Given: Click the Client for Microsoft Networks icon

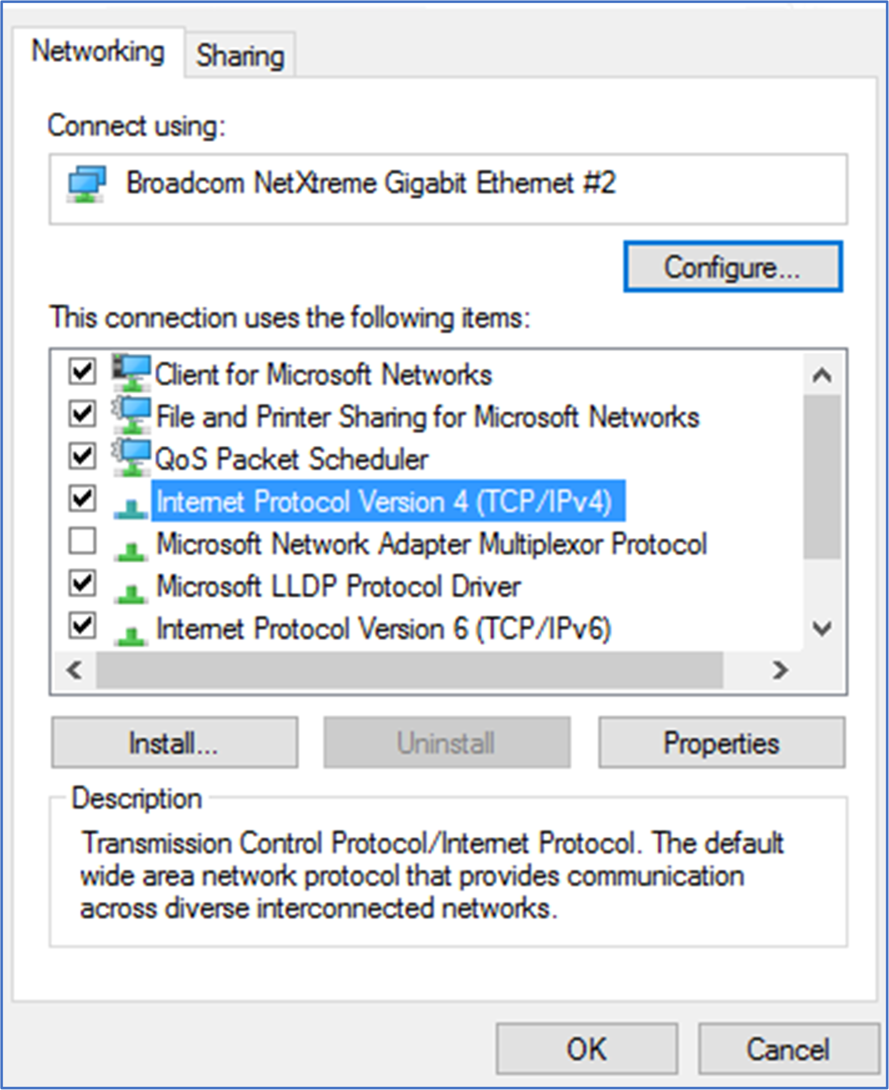Looking at the screenshot, I should click(131, 372).
